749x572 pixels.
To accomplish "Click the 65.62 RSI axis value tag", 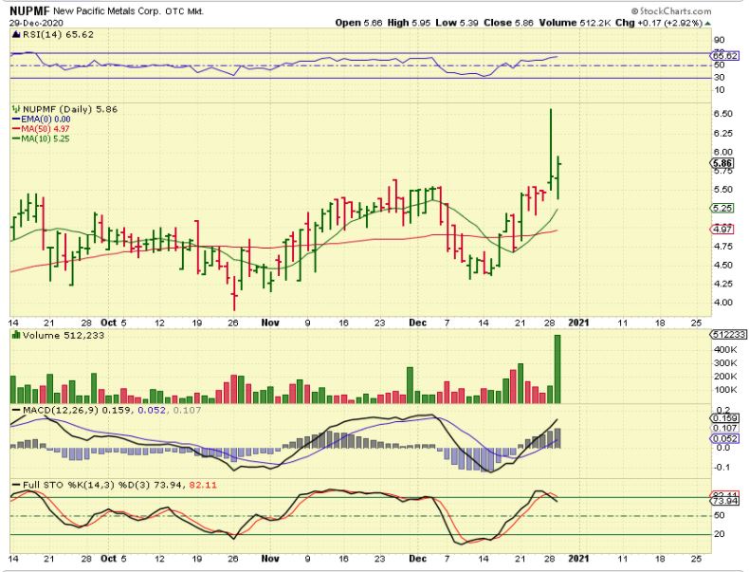I will [724, 56].
